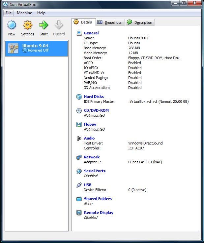The width and height of the screenshot is (204, 243).
Task: Click the Network section adapter icon
Action: click(79, 157)
